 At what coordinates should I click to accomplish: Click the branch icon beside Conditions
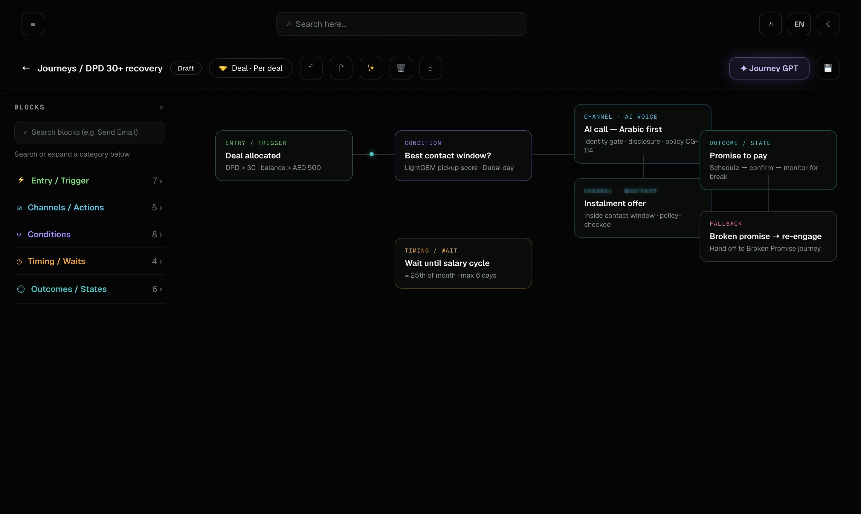pos(19,235)
